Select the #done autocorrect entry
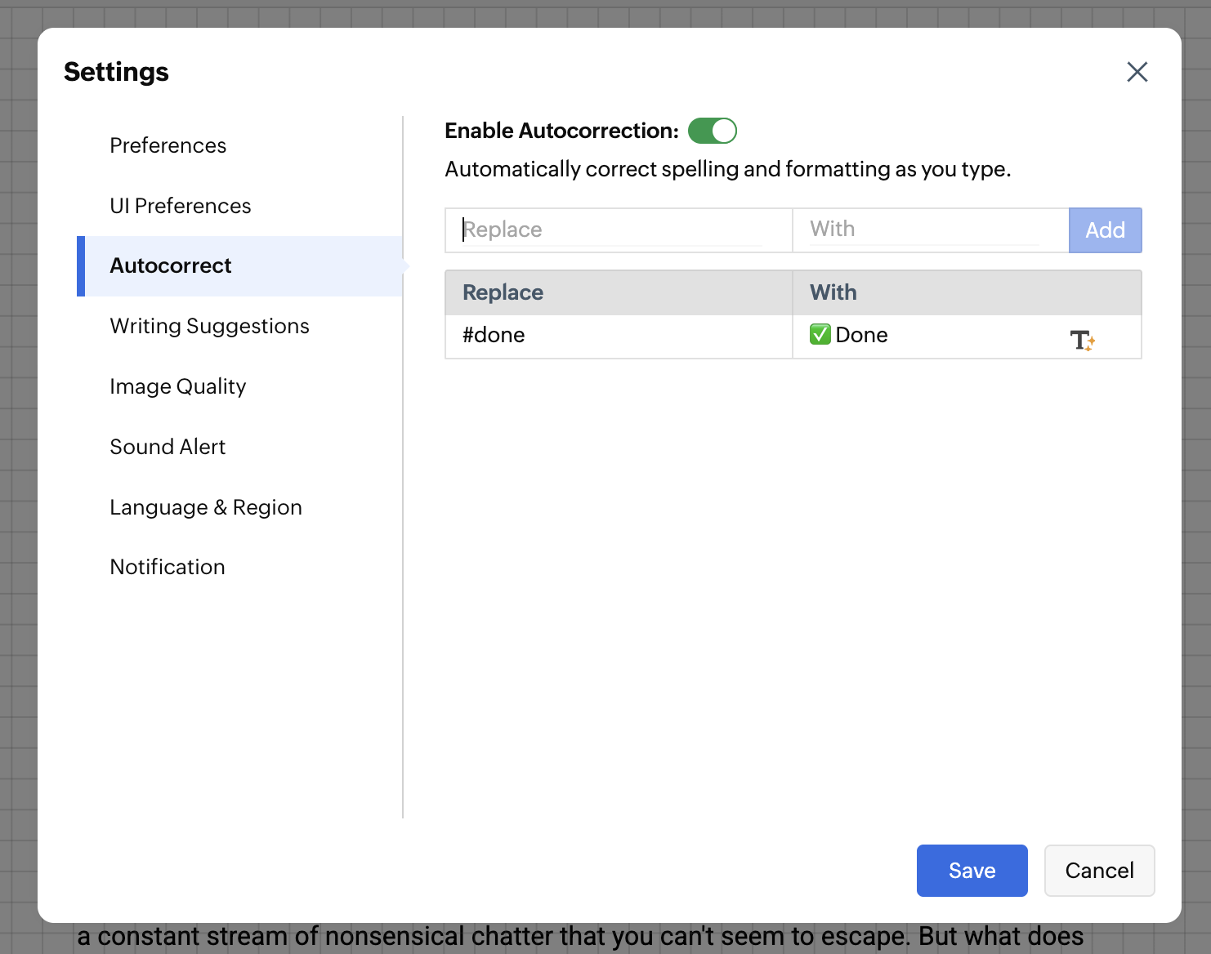 click(x=494, y=336)
